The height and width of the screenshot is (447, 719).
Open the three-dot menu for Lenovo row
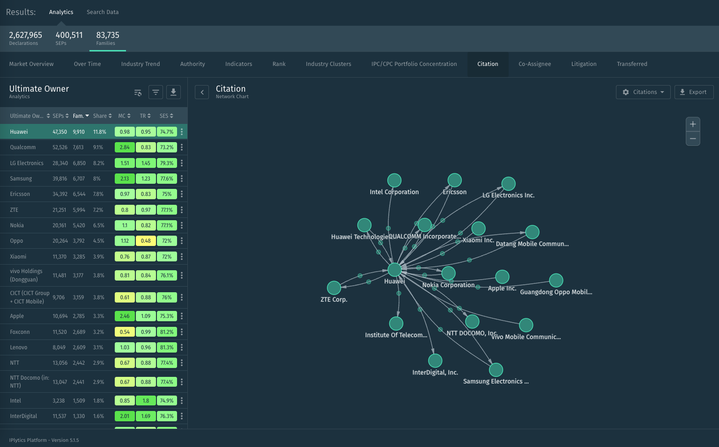click(182, 347)
